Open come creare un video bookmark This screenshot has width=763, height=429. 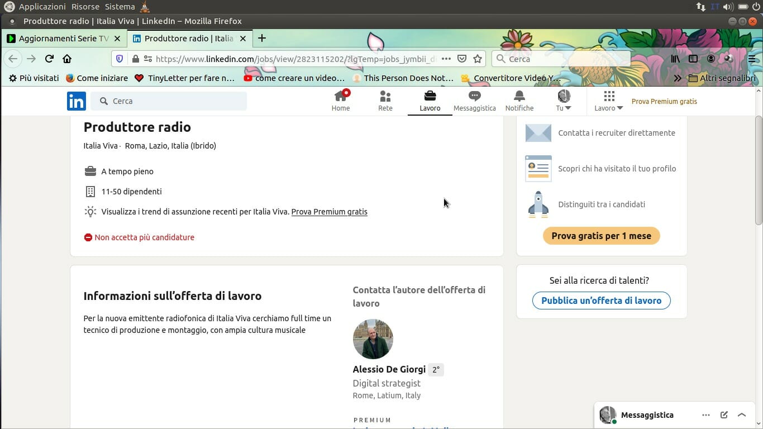pyautogui.click(x=294, y=78)
